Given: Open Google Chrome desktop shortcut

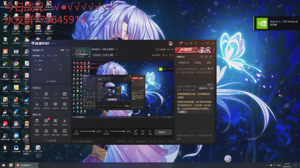Looking at the screenshot, I should (16, 66).
